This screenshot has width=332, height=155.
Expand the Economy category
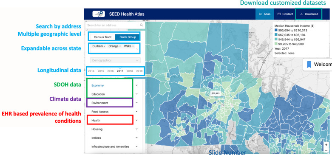(136, 85)
